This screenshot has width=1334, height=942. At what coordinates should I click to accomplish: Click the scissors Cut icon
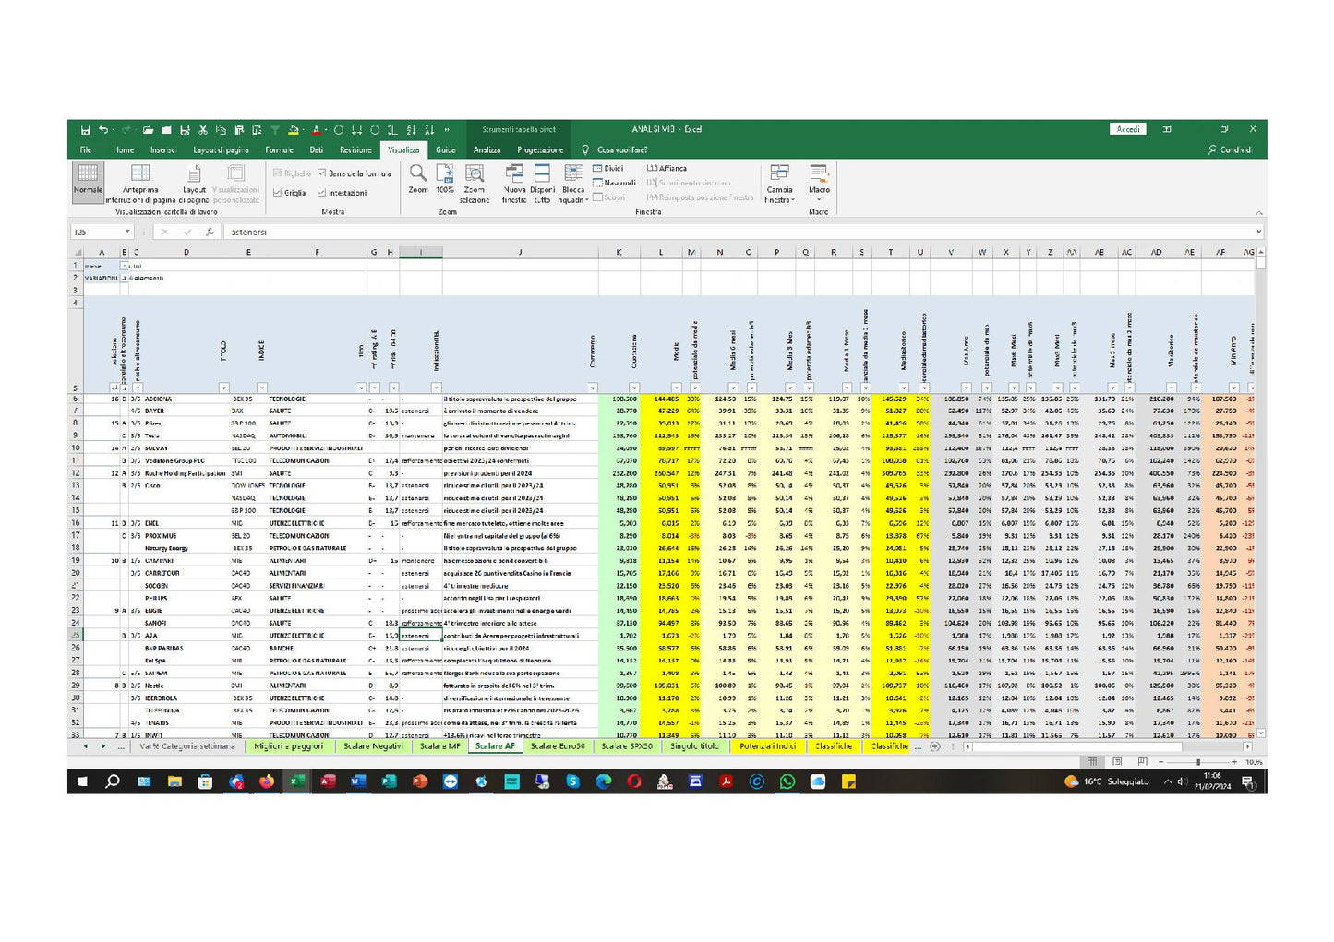[x=202, y=130]
